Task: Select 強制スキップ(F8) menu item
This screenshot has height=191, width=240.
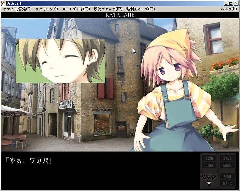Action: coord(141,9)
